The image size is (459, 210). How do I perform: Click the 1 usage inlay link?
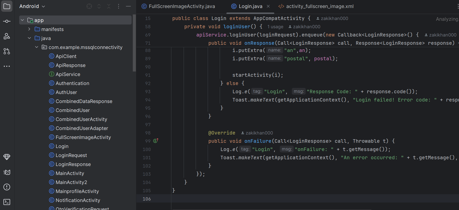[x=275, y=27]
